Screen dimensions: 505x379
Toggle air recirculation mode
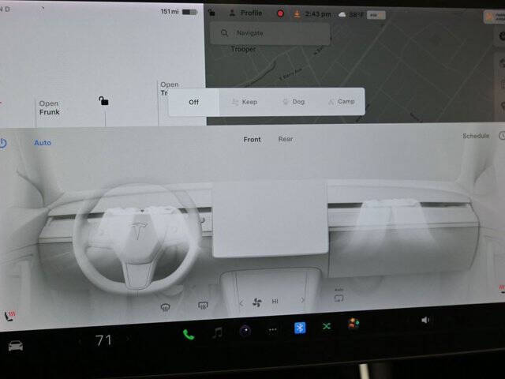coord(339,298)
